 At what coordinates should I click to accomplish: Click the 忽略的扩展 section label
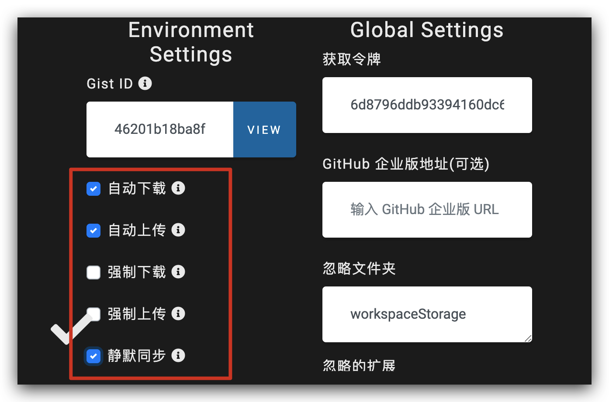[358, 366]
